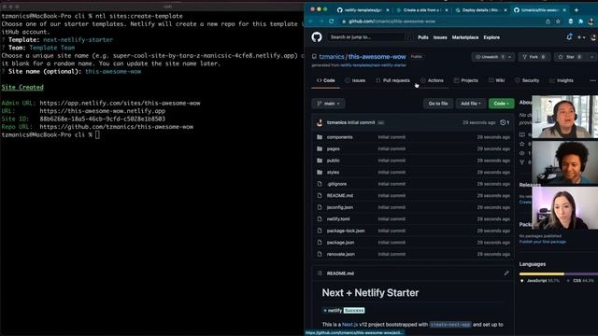Image resolution: width=598 pixels, height=336 pixels.
Task: Click the components folder icon
Action: [320, 137]
